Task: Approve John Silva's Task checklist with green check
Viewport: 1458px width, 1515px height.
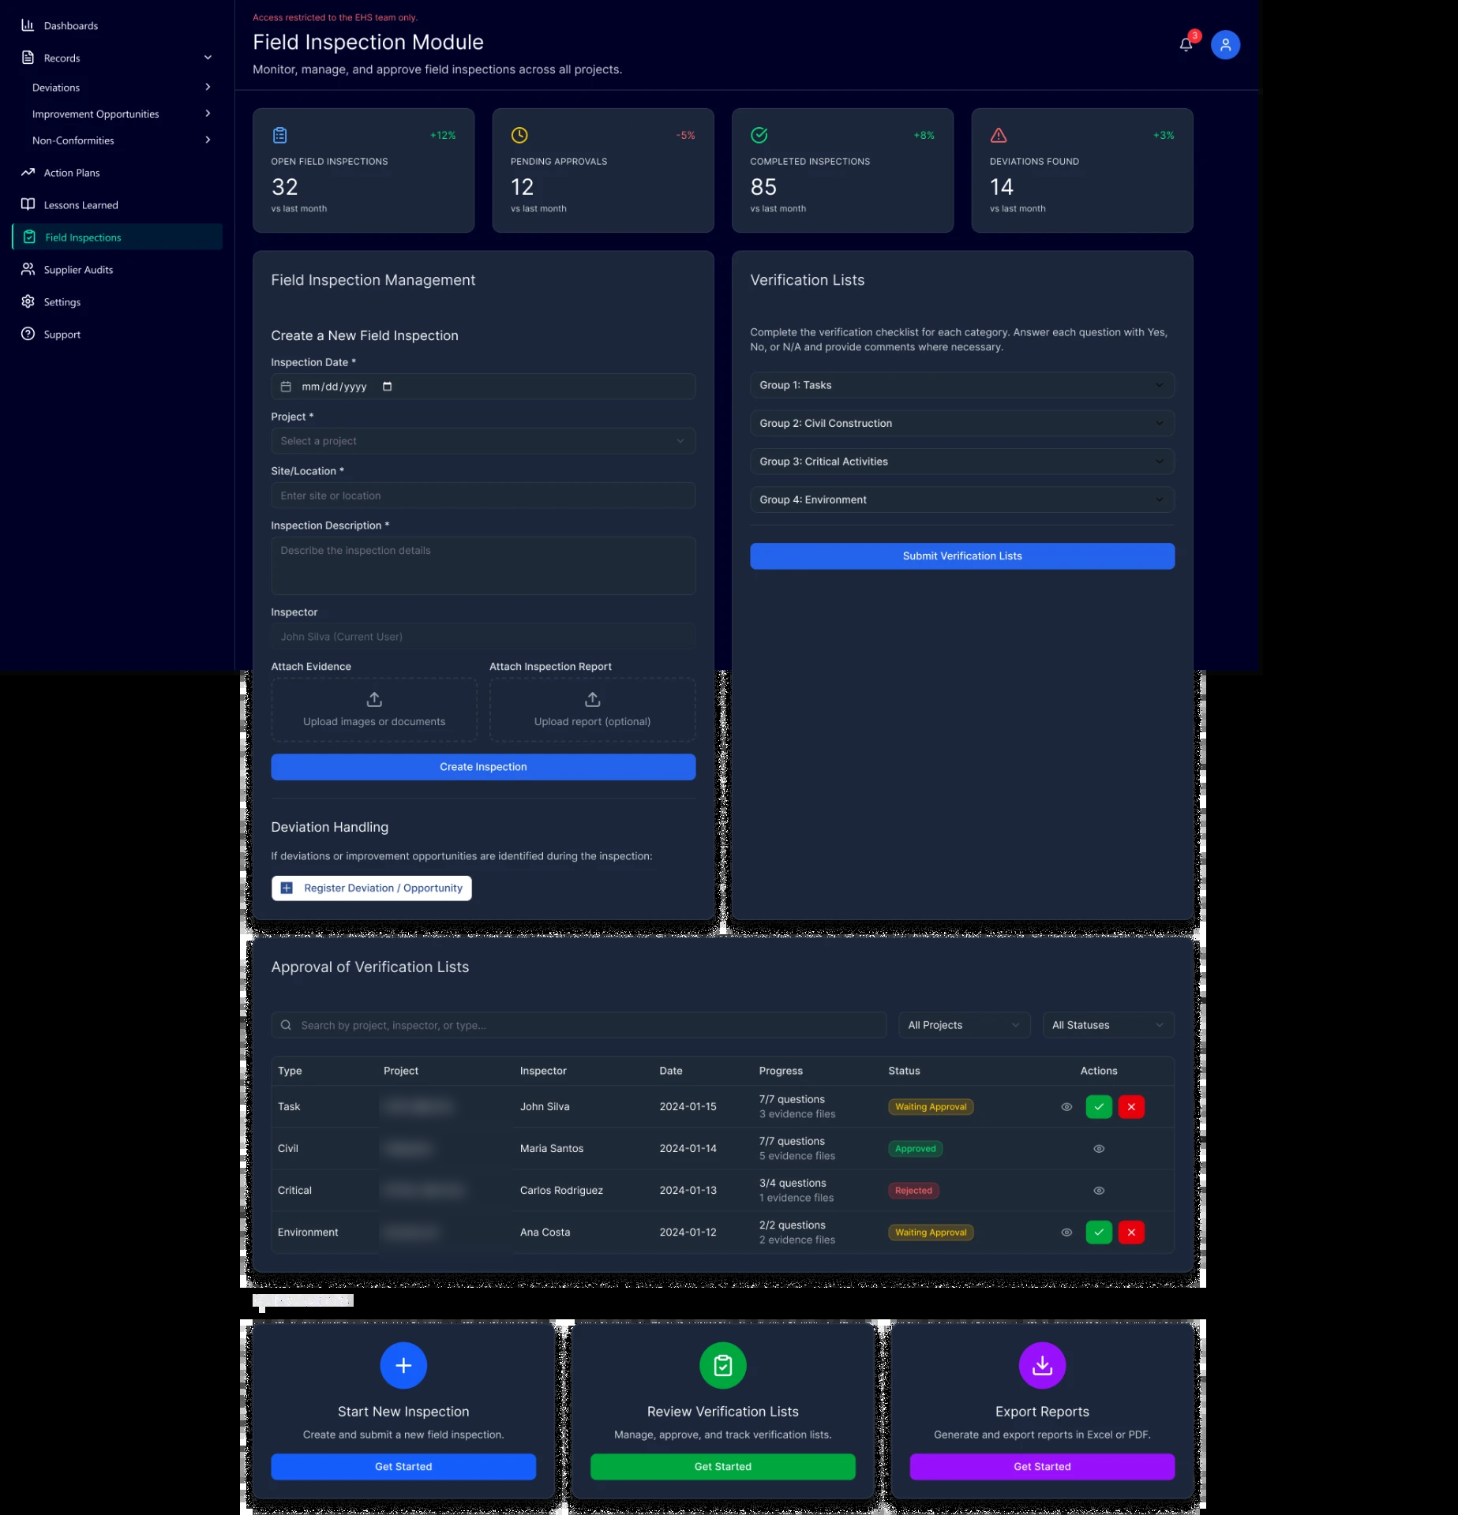Action: [1099, 1106]
